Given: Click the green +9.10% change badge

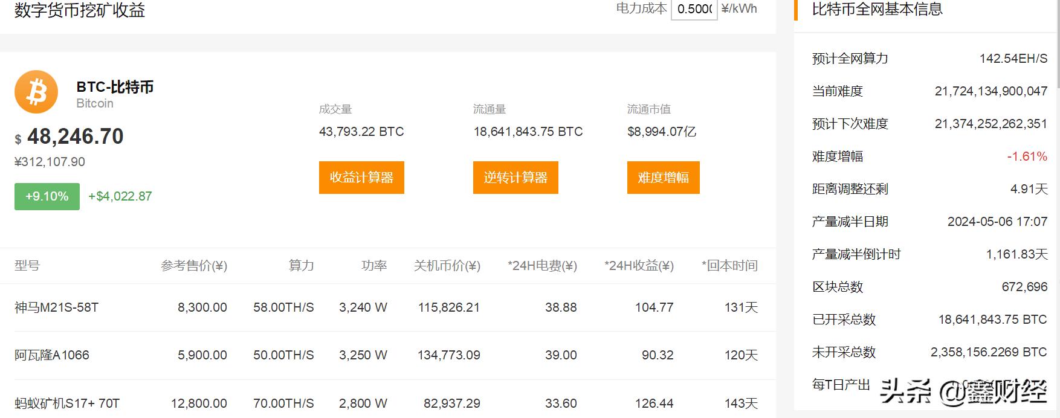Looking at the screenshot, I should point(47,196).
